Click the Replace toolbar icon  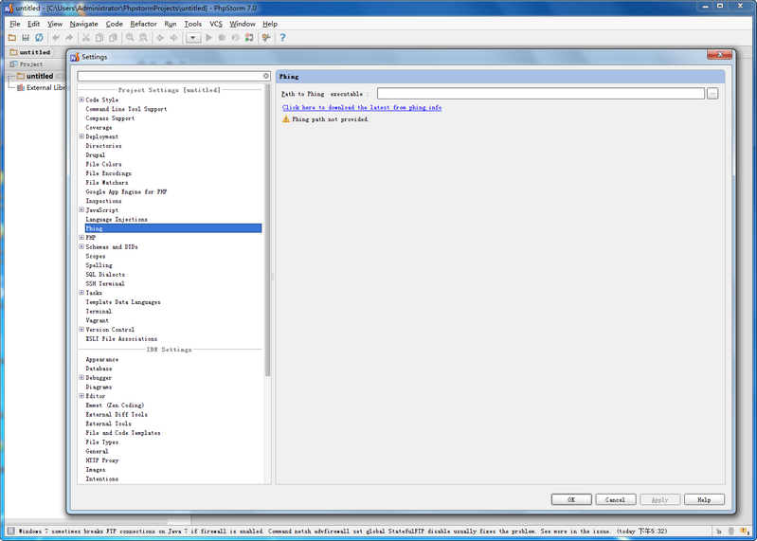pyautogui.click(x=143, y=38)
